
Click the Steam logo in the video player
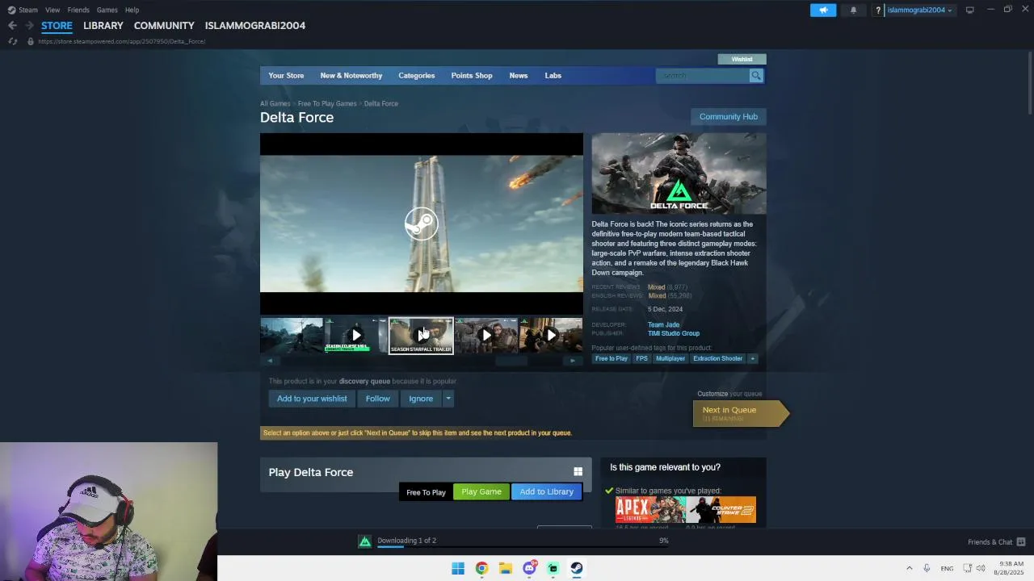[x=421, y=224]
